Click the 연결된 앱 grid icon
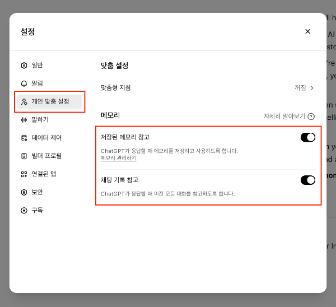The image size is (336, 307). tap(24, 174)
